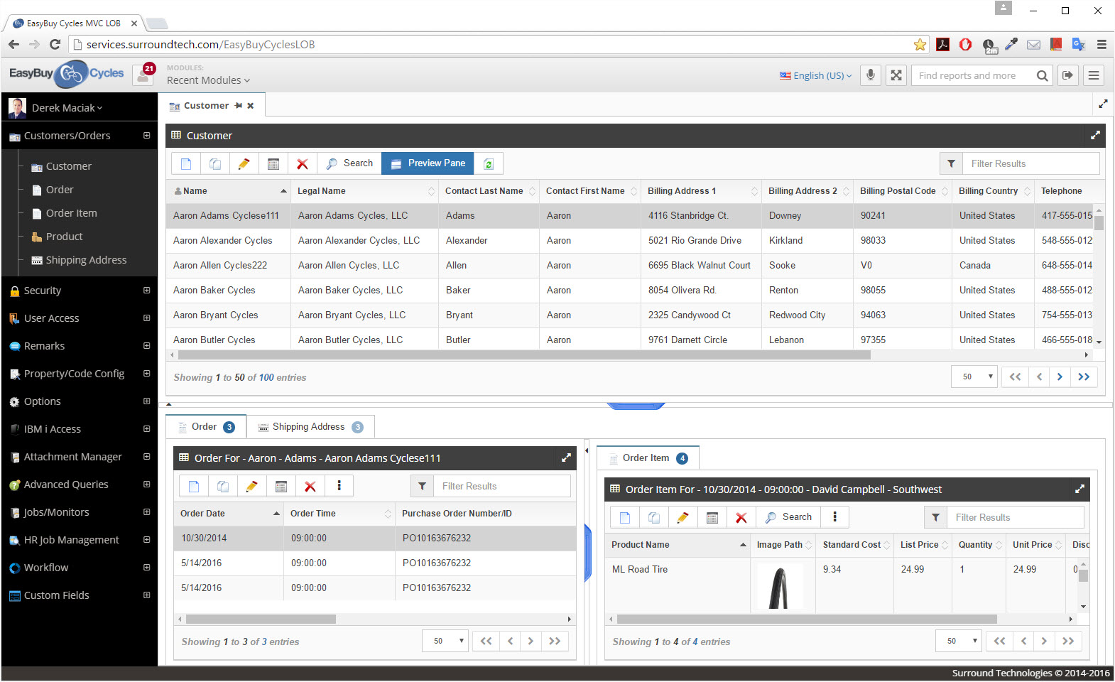The height and width of the screenshot is (682, 1115).
Task: Click the blue preview pane splitter handle
Action: point(636,406)
